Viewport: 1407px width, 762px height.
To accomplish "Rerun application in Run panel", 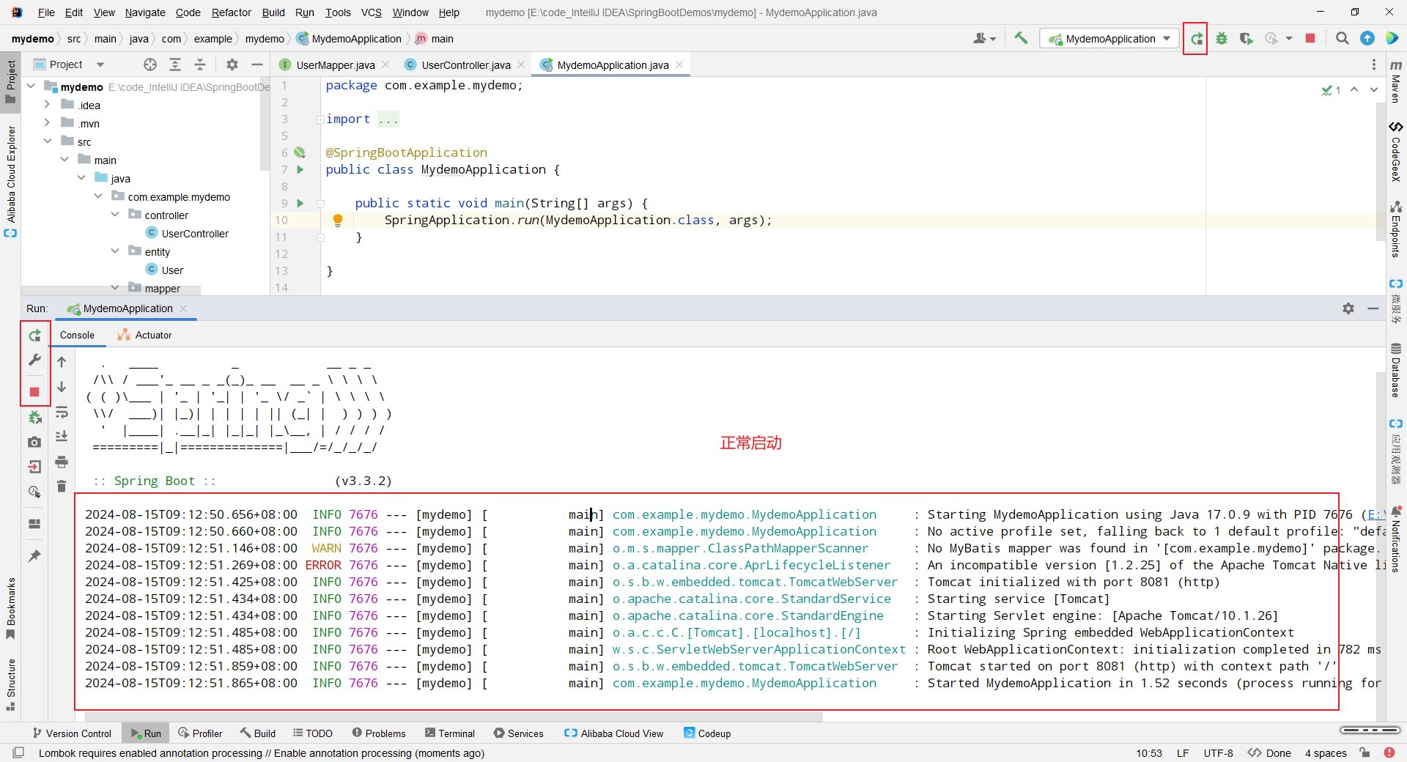I will [x=34, y=336].
